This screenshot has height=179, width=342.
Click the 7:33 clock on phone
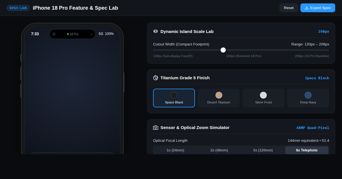coord(35,34)
